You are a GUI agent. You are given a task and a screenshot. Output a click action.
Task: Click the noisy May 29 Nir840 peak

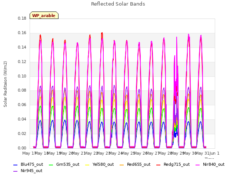pyautogui.click(x=177, y=37)
